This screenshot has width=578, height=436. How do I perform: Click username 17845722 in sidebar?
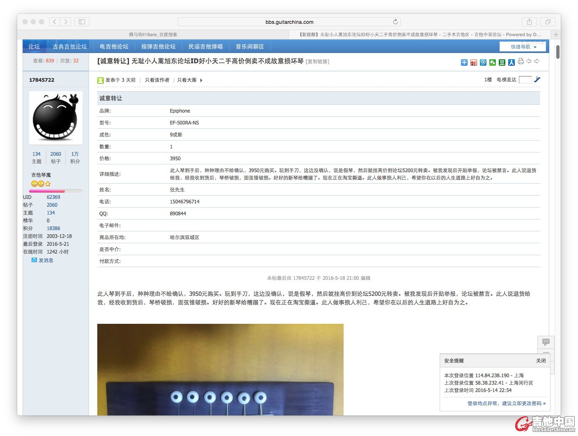pyautogui.click(x=41, y=80)
